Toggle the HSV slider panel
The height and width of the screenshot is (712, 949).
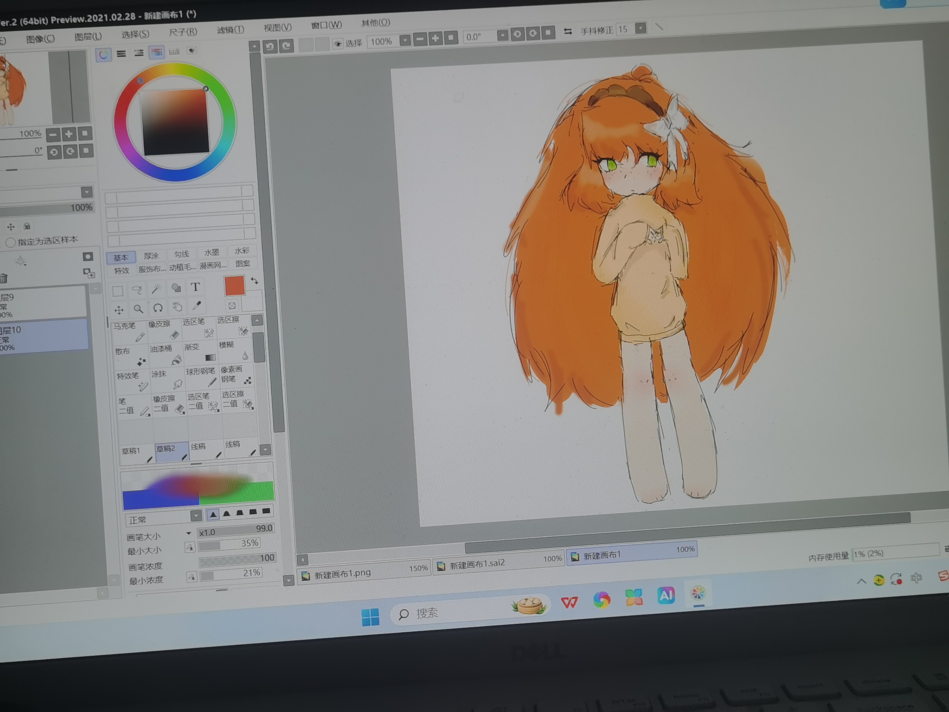tap(139, 53)
